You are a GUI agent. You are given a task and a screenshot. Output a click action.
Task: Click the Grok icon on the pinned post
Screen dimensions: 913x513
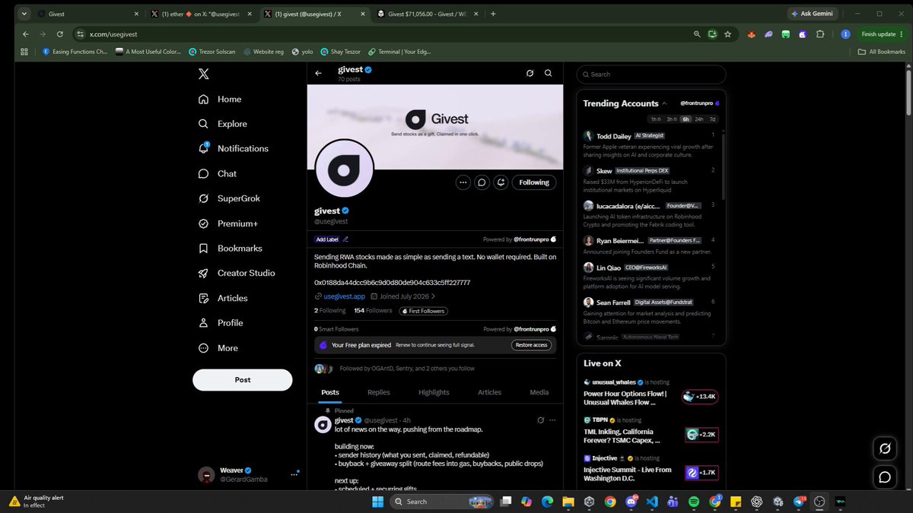click(x=540, y=420)
